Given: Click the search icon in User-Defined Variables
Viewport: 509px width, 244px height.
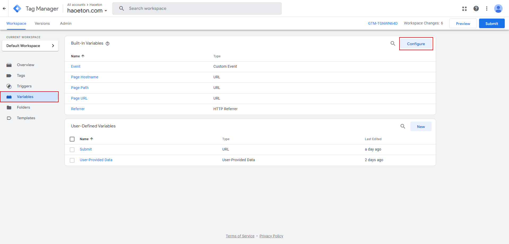Looking at the screenshot, I should (403, 126).
